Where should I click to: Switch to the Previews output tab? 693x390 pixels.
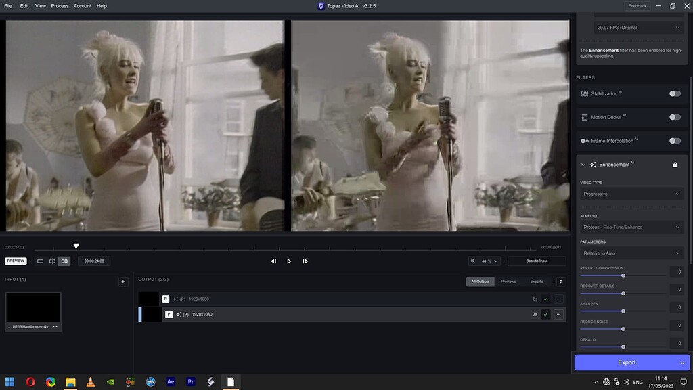508,282
